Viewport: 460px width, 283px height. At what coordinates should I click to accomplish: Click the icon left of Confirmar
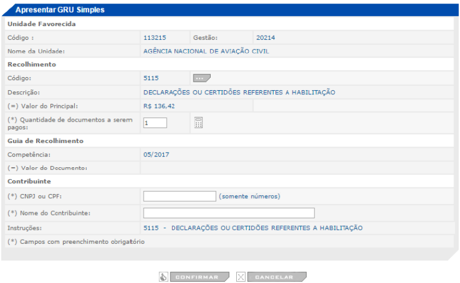[163, 276]
